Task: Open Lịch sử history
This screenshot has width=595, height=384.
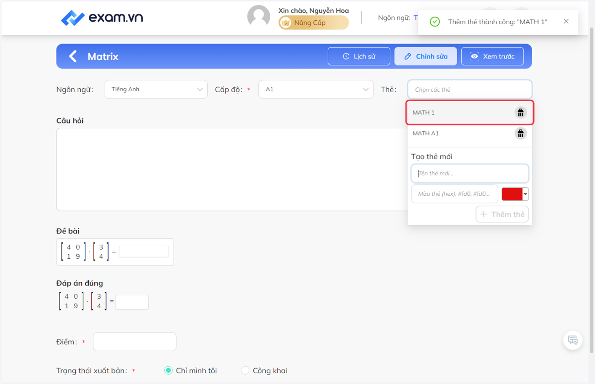Action: point(358,56)
